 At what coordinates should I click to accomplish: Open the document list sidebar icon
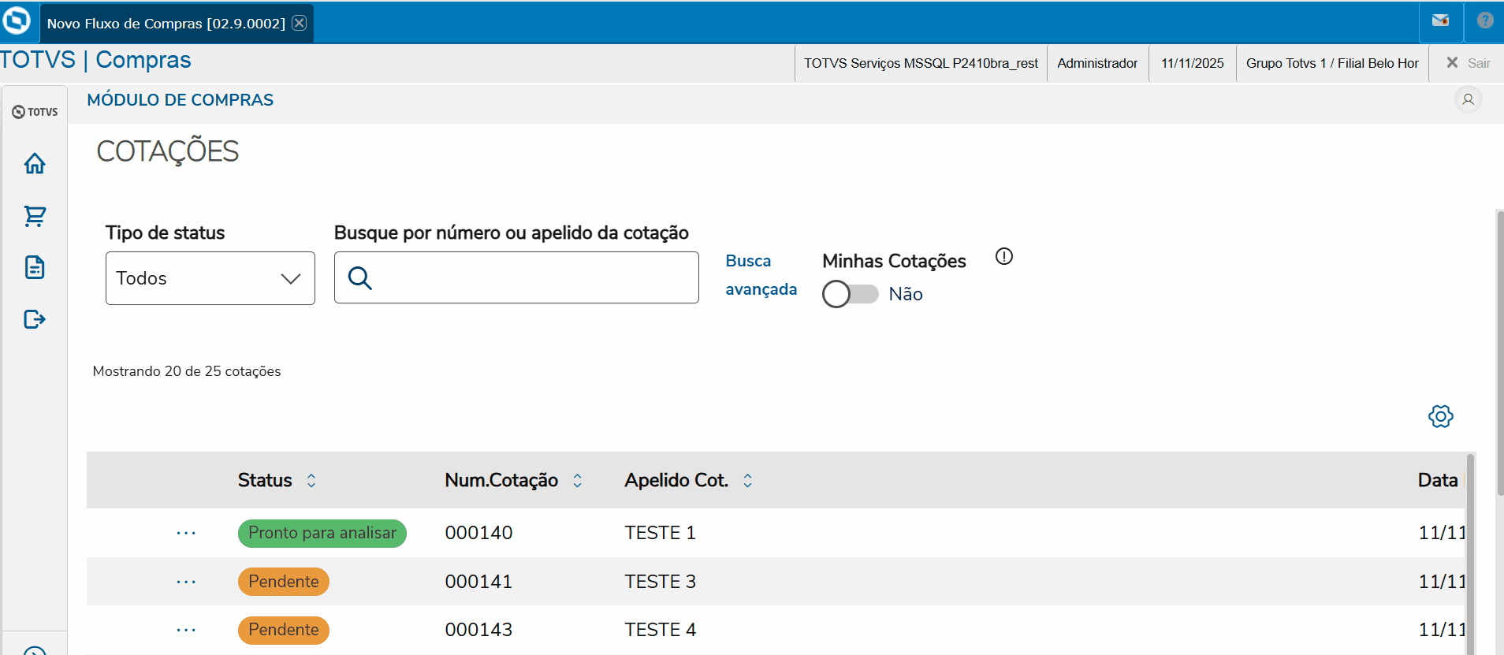click(x=35, y=267)
